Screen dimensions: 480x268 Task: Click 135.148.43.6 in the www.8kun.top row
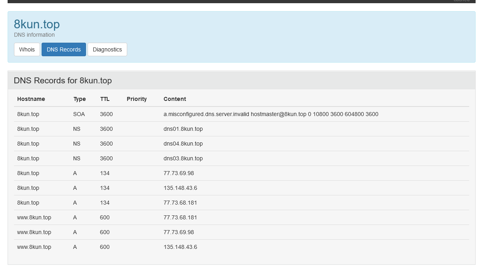pyautogui.click(x=180, y=247)
